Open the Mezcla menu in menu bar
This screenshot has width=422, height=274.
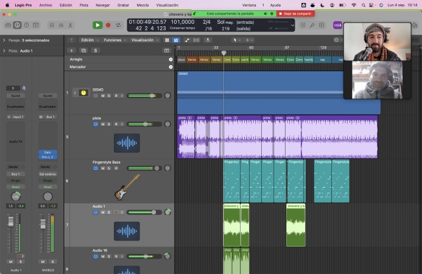[142, 5]
